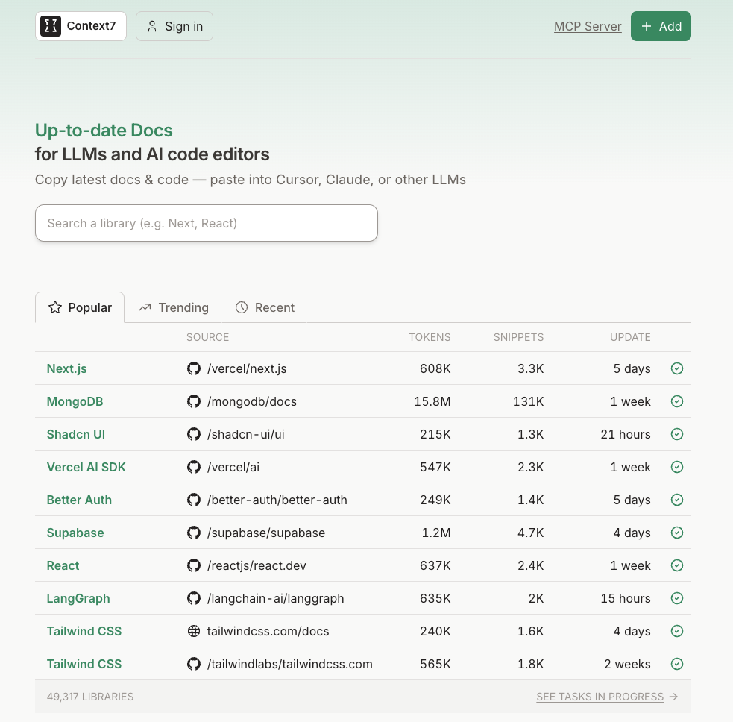Click the green Add button
Image resolution: width=733 pixels, height=722 pixels.
(661, 26)
